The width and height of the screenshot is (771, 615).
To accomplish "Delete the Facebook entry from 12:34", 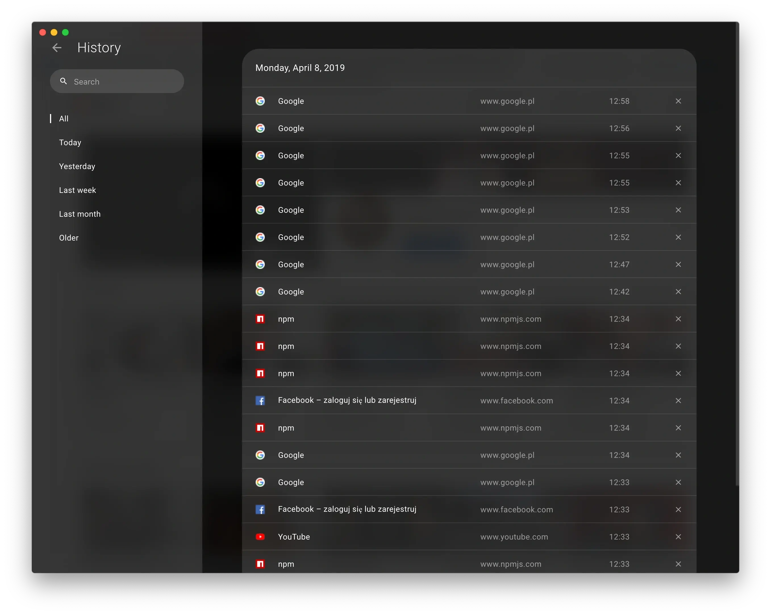I will [678, 401].
